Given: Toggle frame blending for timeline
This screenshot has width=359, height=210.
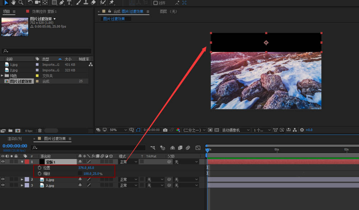Looking at the screenshot, I should [x=180, y=148].
